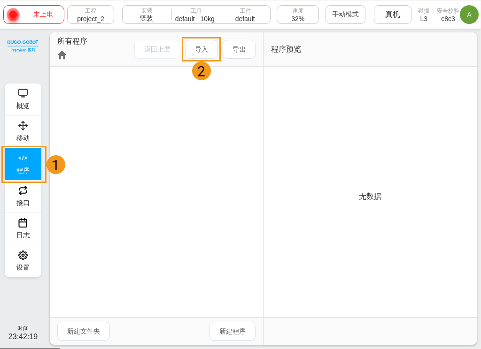Toggle the manual mode button
This screenshot has height=349, width=481.
345,15
